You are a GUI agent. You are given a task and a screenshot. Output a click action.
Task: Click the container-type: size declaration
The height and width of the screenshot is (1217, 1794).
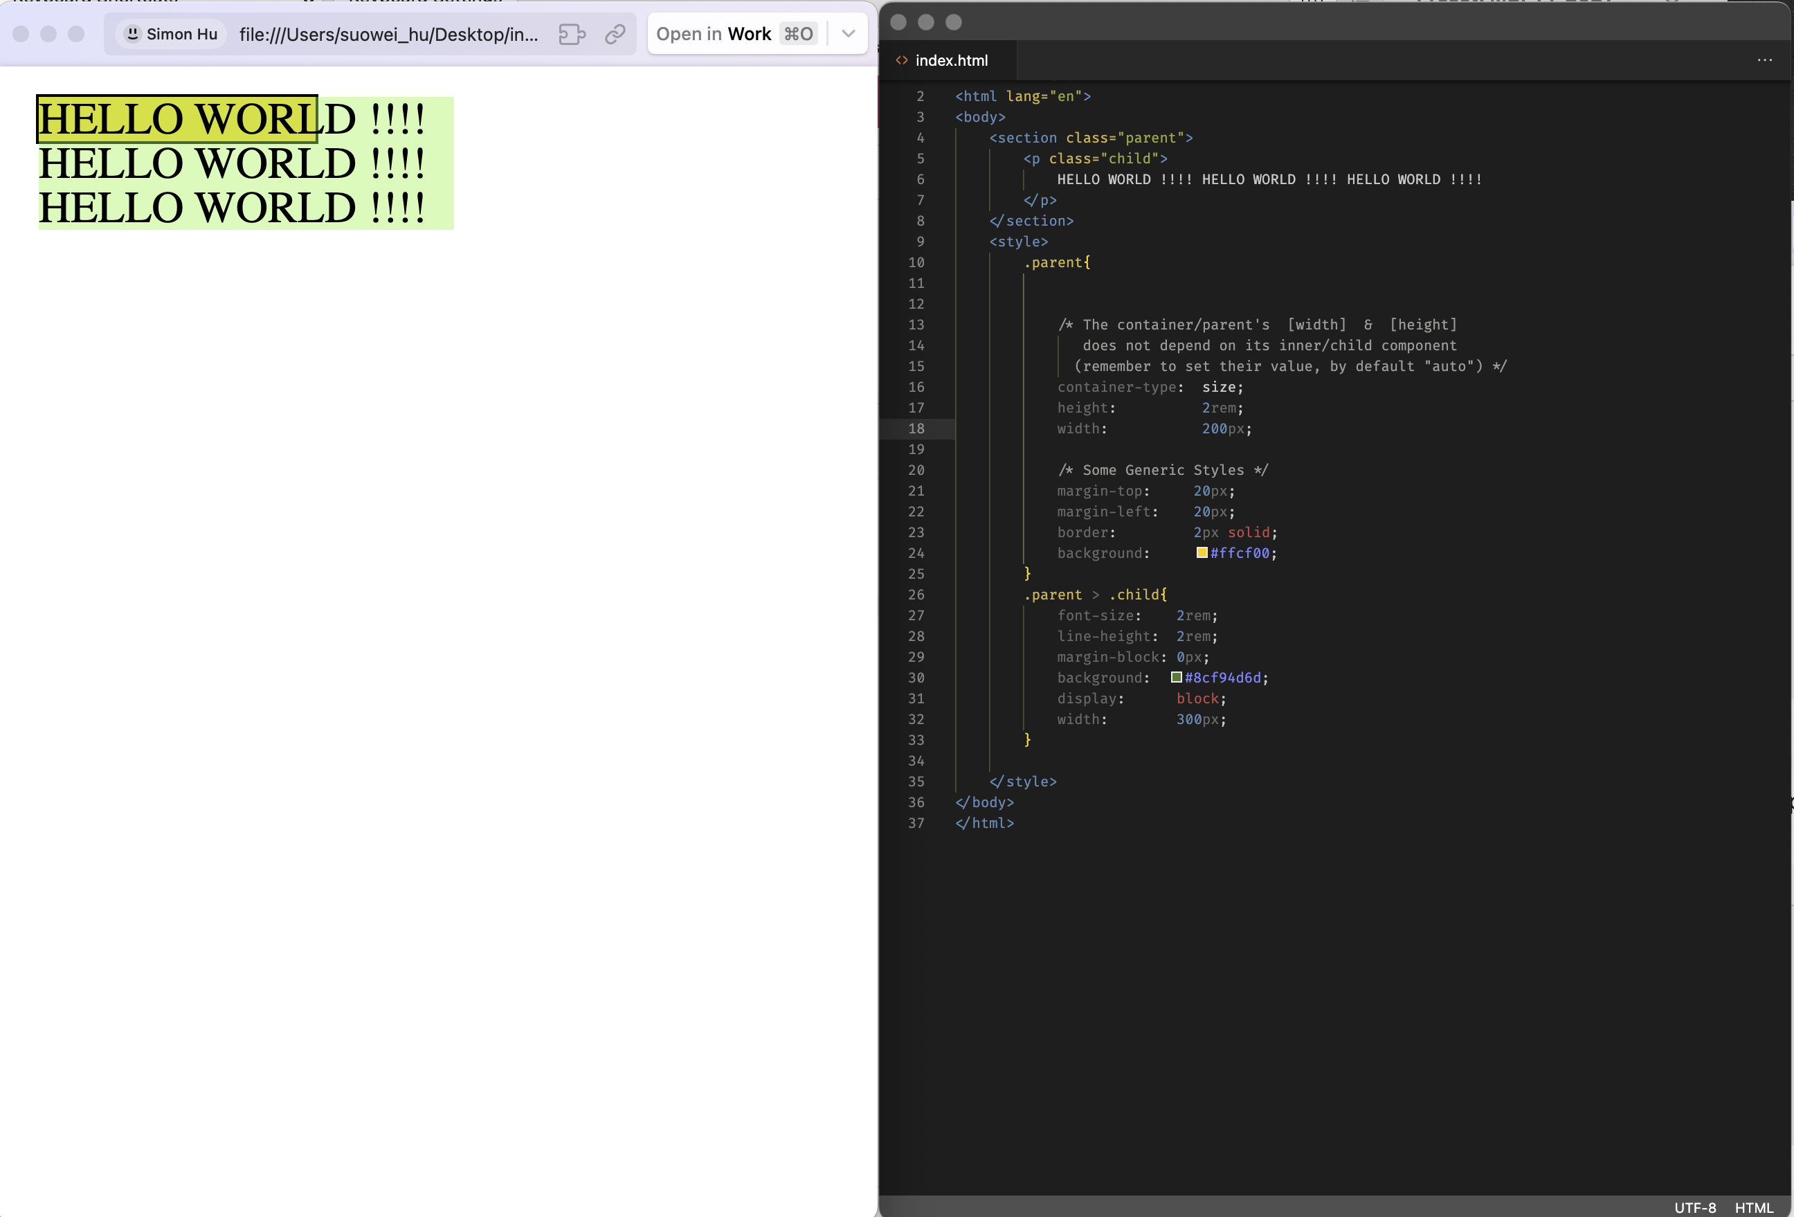click(x=1150, y=387)
